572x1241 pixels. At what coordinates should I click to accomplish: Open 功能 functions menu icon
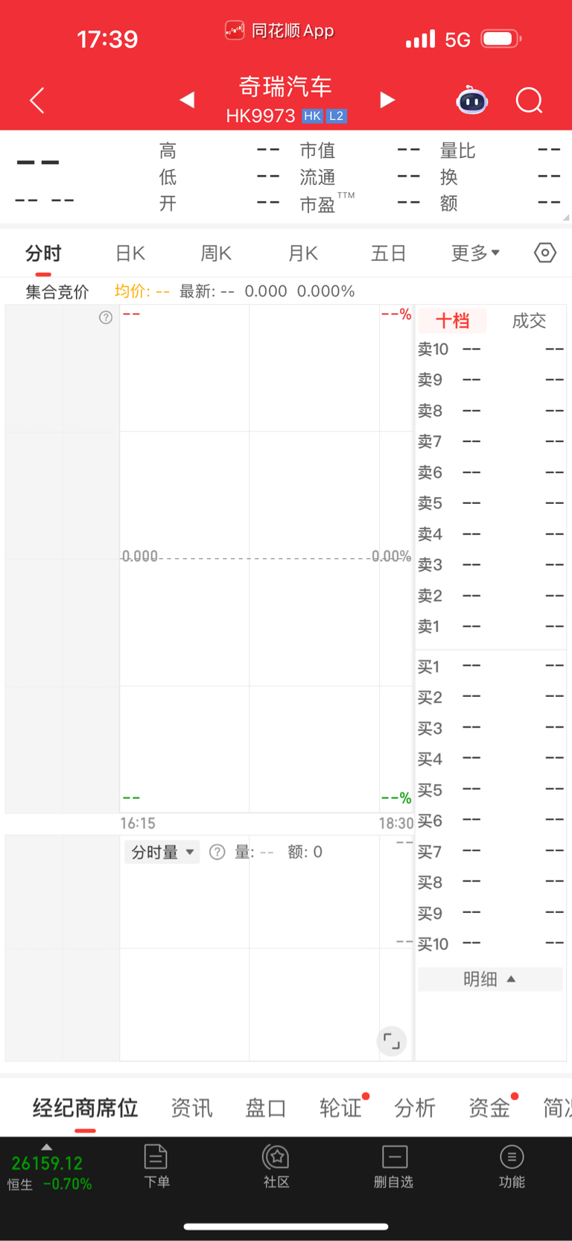tap(512, 1166)
